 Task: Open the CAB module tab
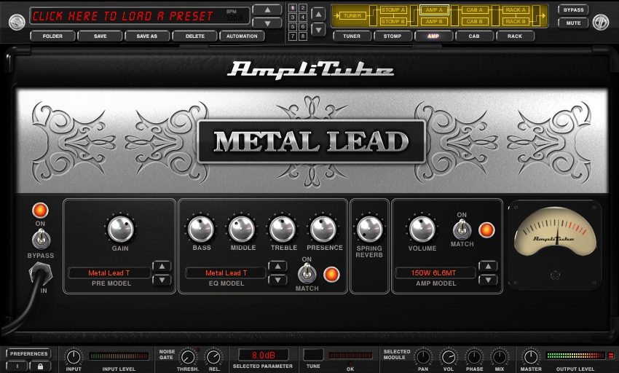point(474,36)
